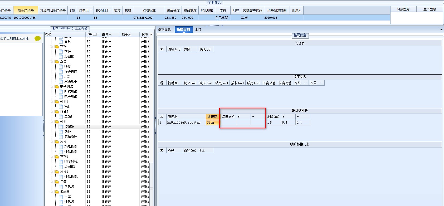Collapse the 电子测试 tree group
The width and height of the screenshot is (444, 206).
click(52, 87)
